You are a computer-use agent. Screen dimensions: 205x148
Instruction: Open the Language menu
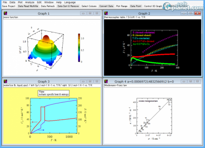(x=70, y=2)
